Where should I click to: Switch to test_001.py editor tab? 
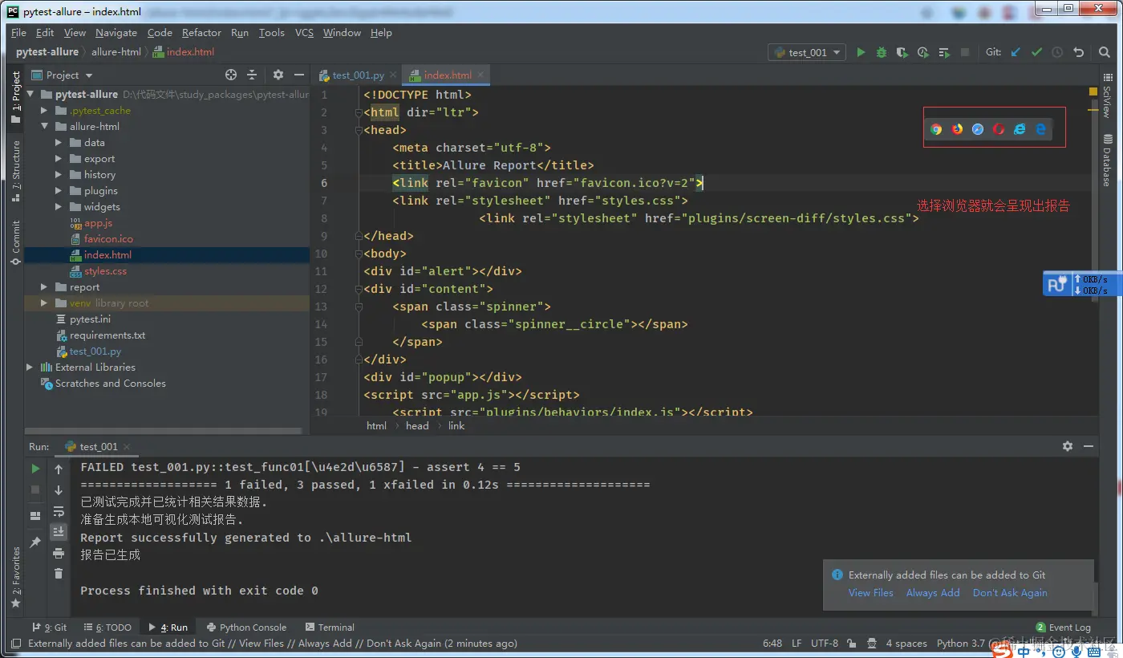pyautogui.click(x=358, y=75)
